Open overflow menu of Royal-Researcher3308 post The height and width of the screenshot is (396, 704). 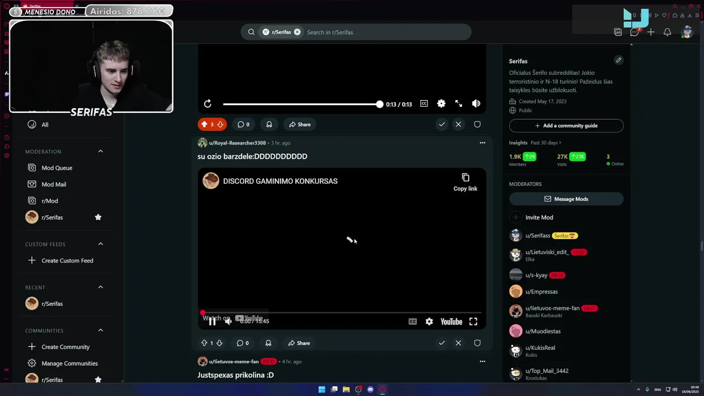click(482, 143)
